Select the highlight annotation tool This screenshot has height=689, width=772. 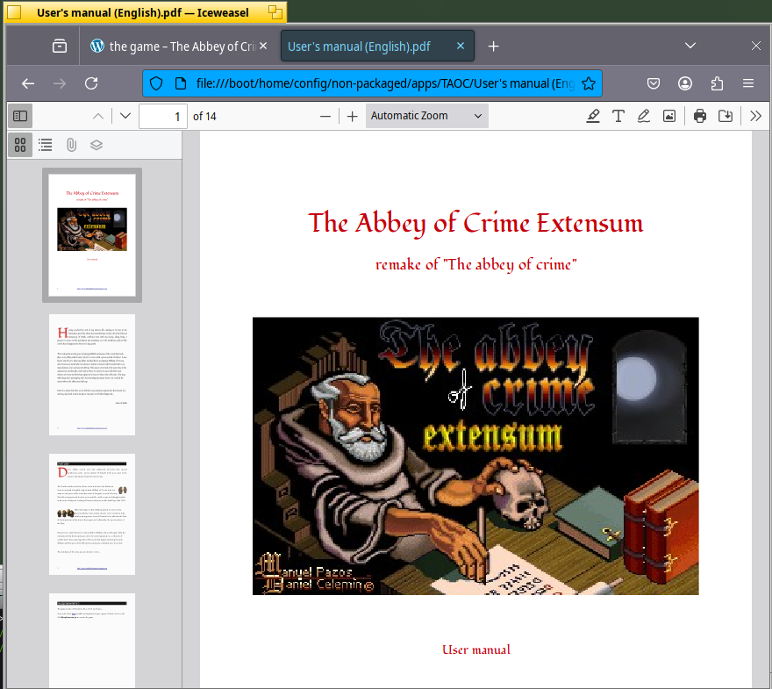593,116
